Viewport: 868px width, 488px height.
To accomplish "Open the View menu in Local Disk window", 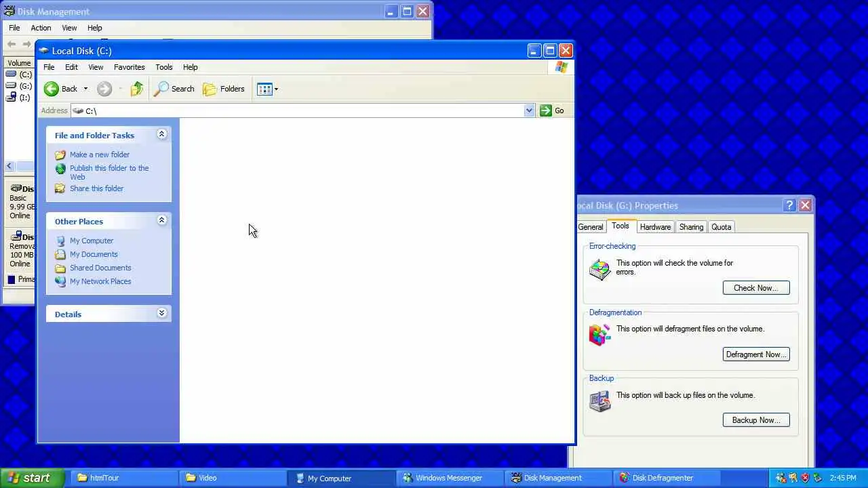I will [x=96, y=67].
